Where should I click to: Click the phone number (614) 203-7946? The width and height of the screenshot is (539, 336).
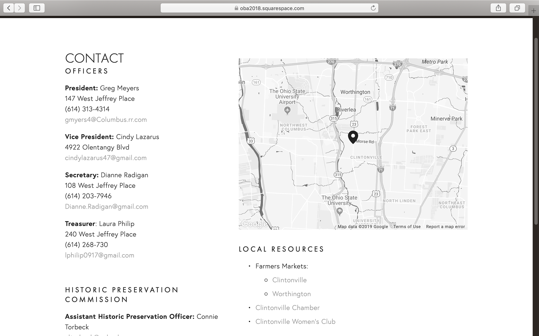pyautogui.click(x=88, y=196)
